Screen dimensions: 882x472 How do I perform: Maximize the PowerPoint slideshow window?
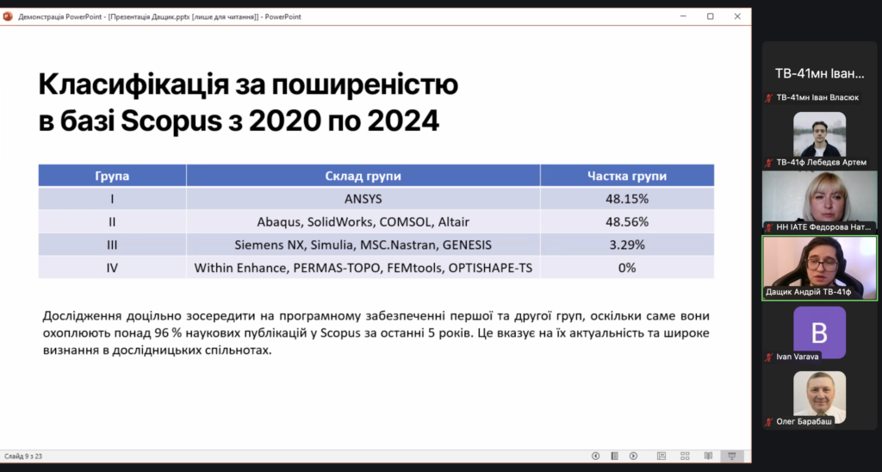(x=711, y=16)
